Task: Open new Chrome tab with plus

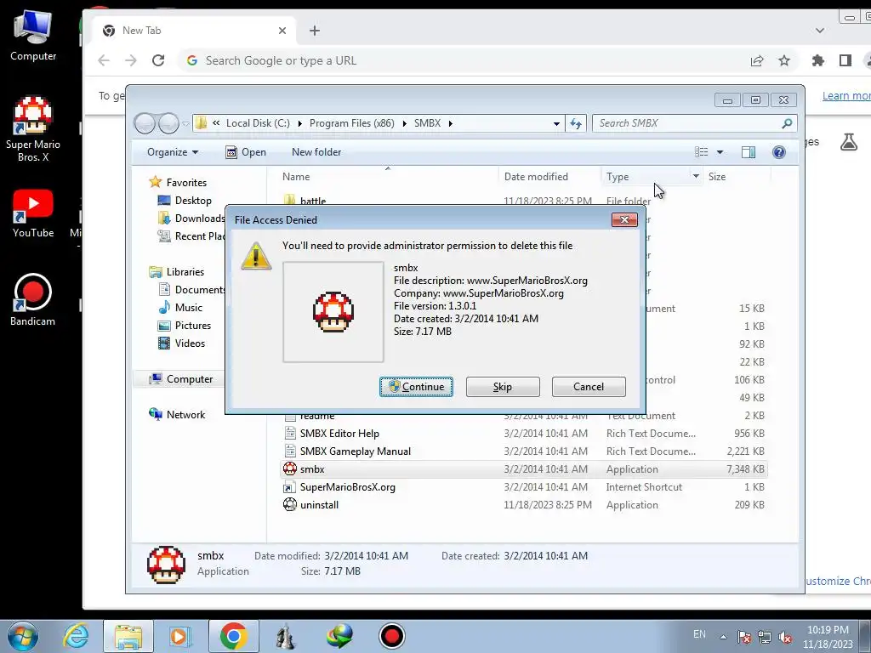Action: (x=315, y=31)
